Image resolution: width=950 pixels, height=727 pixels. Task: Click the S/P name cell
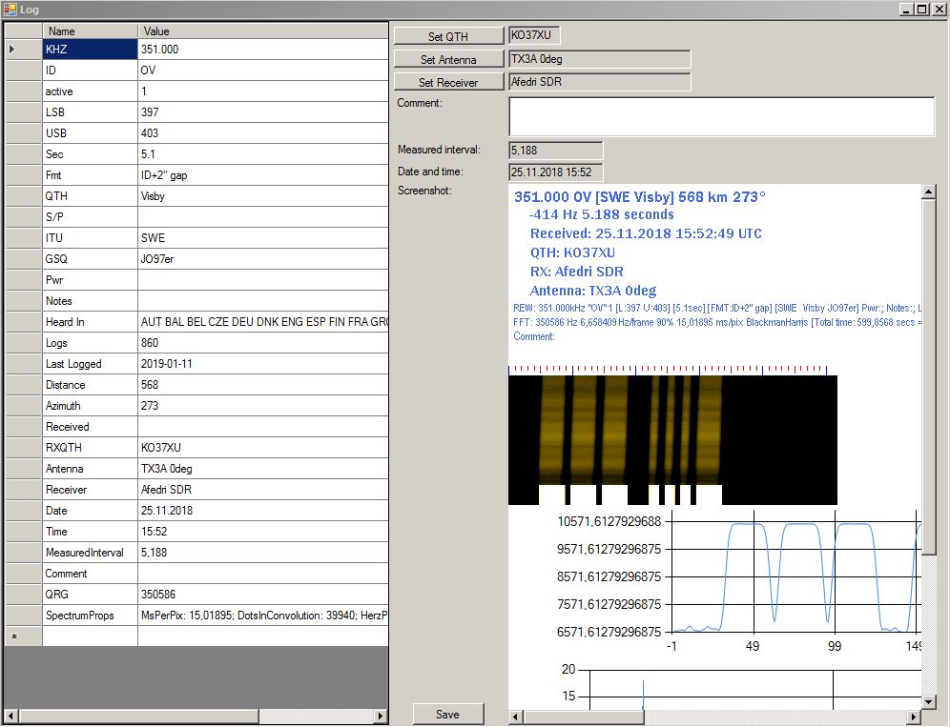[x=91, y=217]
